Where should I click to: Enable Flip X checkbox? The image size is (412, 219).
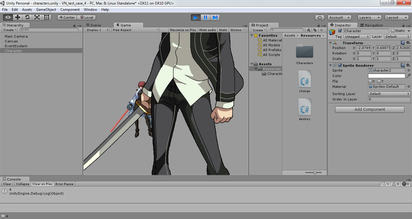click(370, 81)
